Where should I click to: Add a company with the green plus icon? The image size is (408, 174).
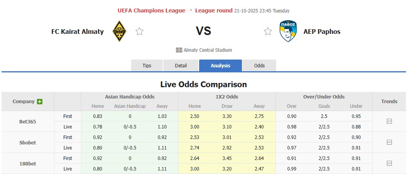click(x=40, y=102)
